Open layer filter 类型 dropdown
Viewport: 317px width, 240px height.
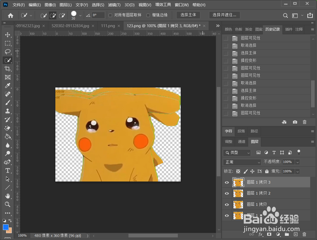tap(237, 153)
